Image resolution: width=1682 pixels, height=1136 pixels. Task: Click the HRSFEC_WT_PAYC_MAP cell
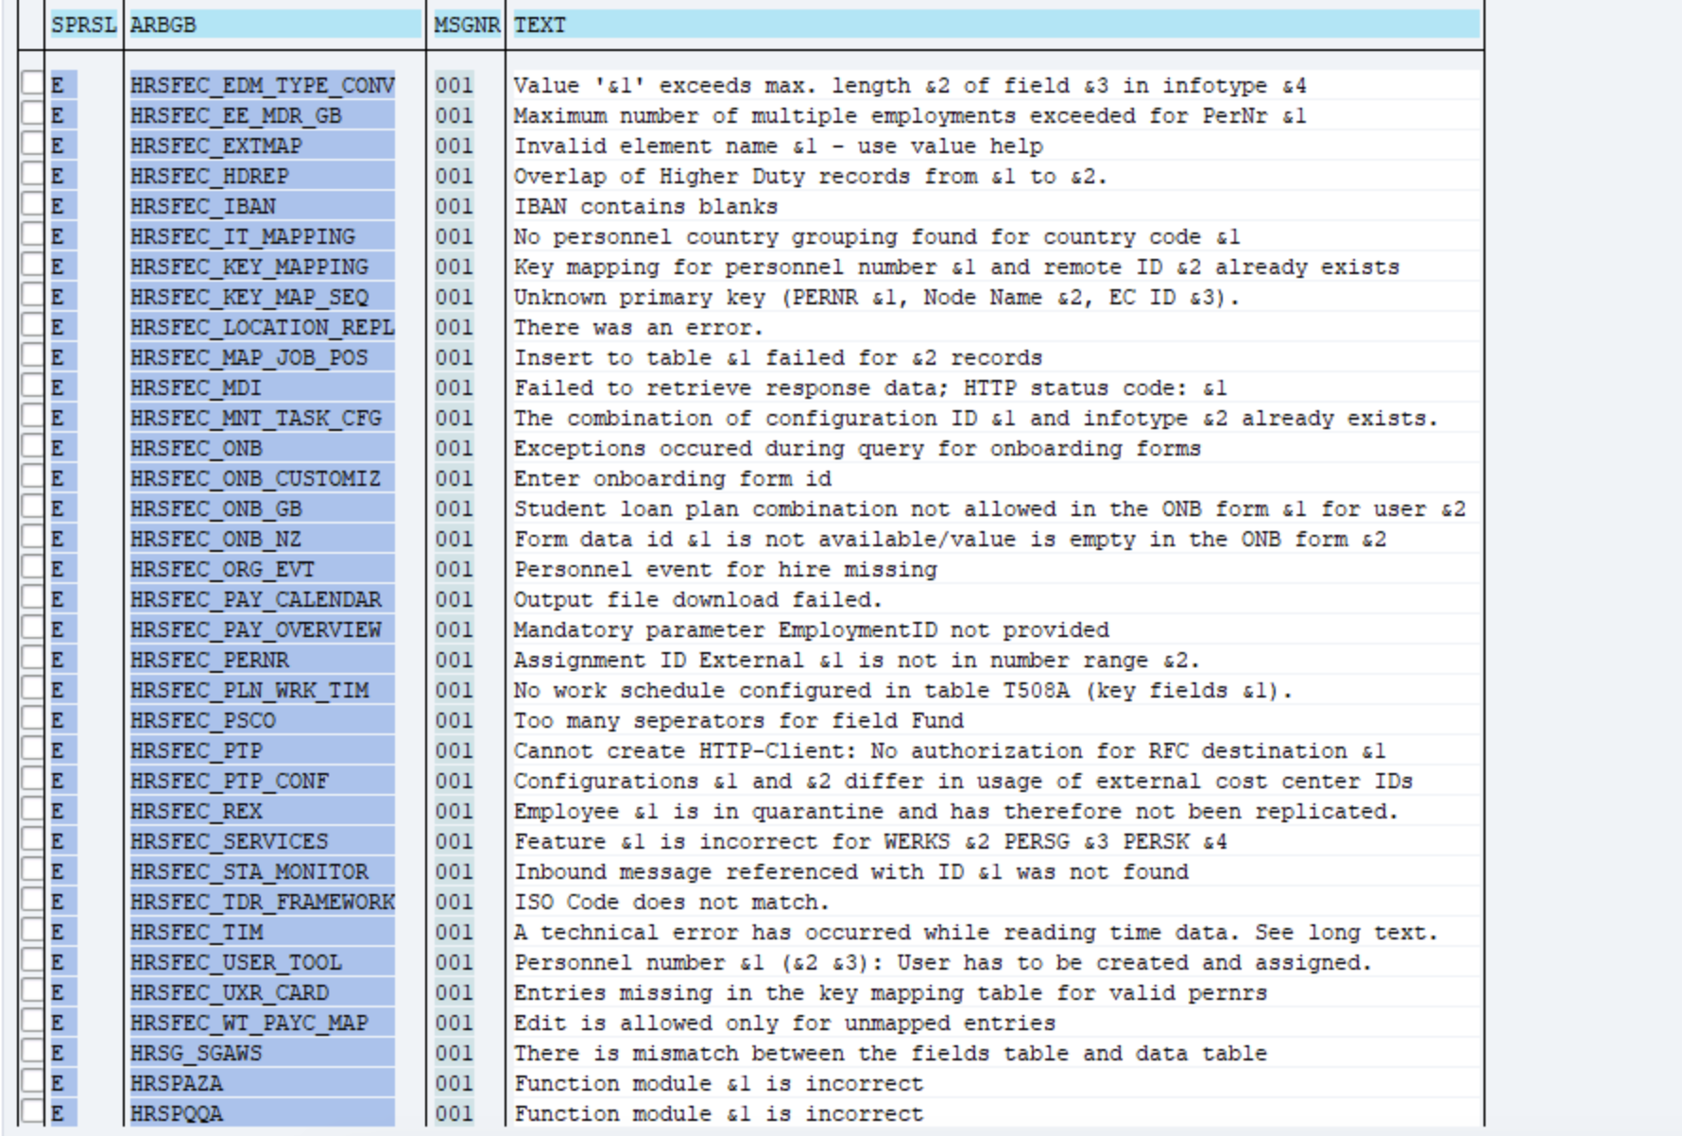pyautogui.click(x=262, y=1023)
